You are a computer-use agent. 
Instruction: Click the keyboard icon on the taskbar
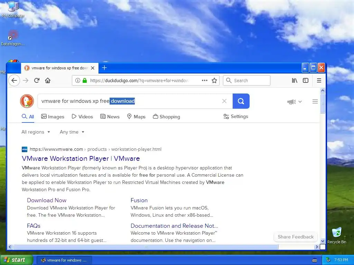pyautogui.click(x=315, y=260)
